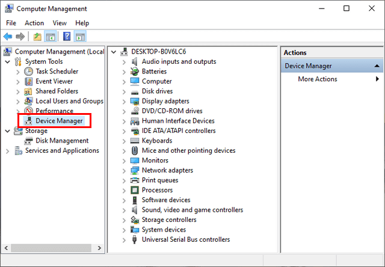
Task: Click the Print queues printer icon
Action: pyautogui.click(x=135, y=180)
